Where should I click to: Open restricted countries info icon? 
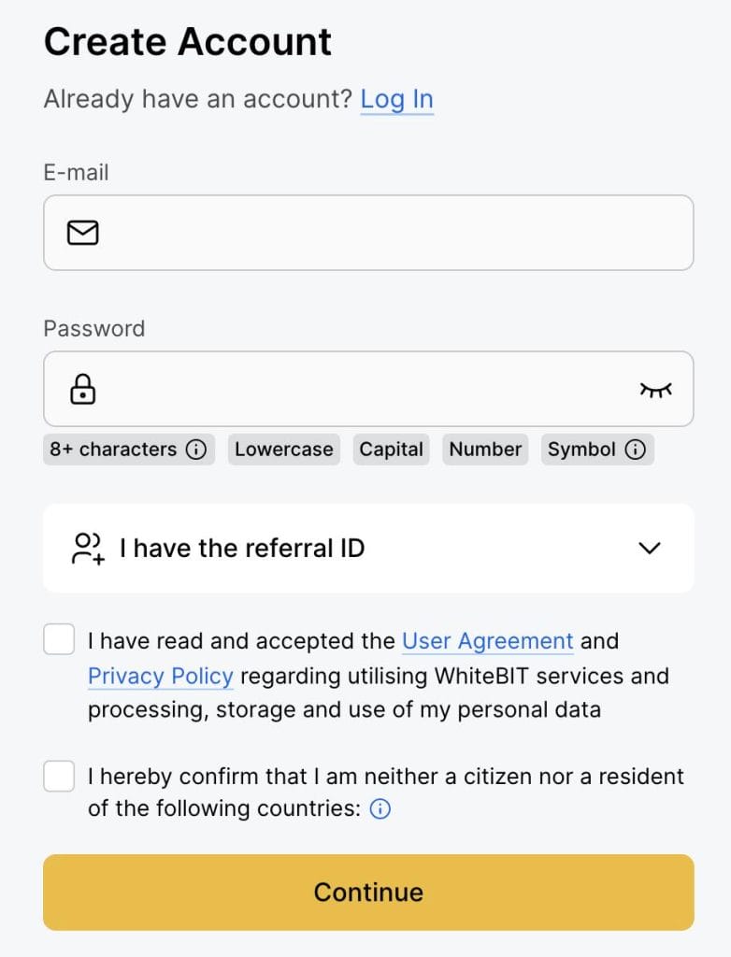380,809
